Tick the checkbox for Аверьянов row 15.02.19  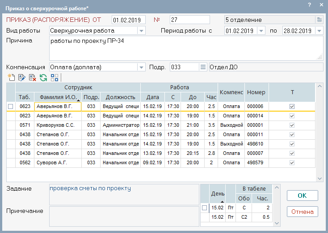(x=10, y=106)
